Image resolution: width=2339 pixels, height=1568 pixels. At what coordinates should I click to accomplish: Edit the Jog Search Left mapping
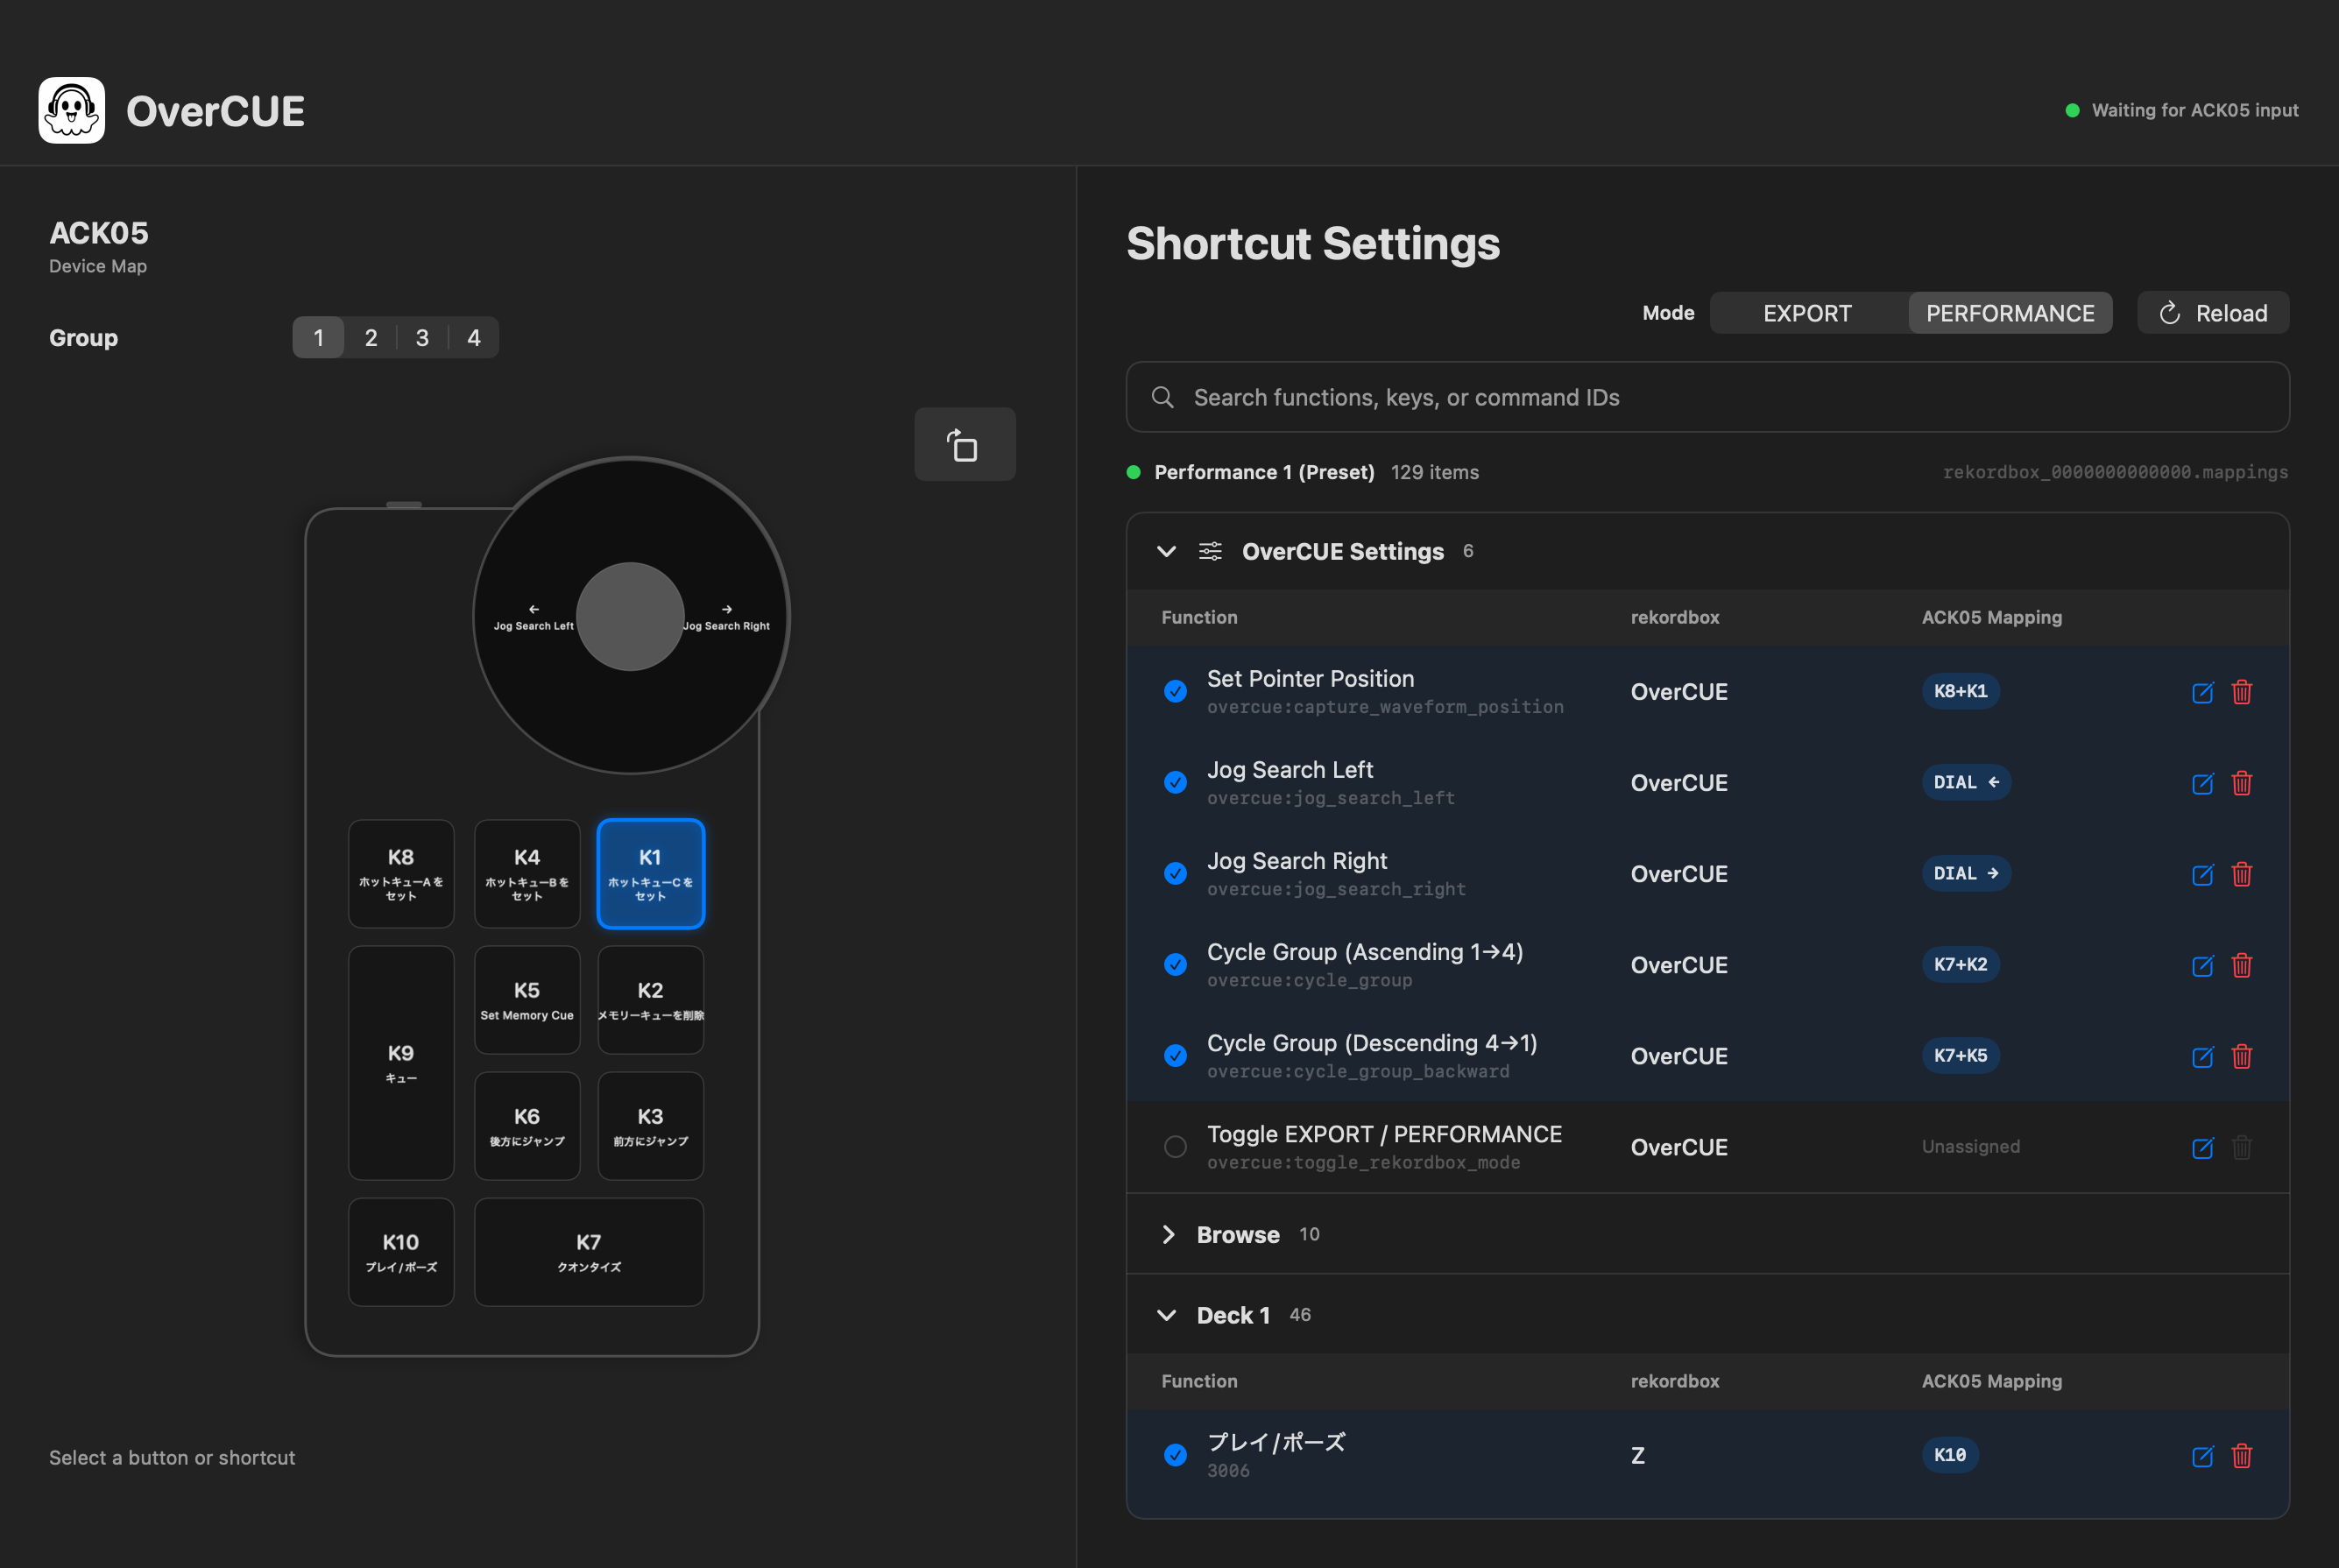[2202, 783]
